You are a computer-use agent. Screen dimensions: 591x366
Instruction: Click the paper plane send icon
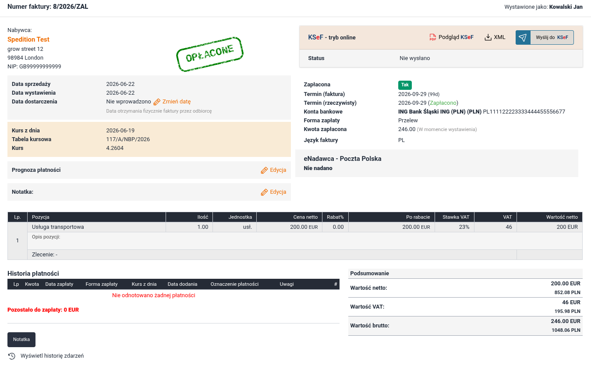click(523, 37)
